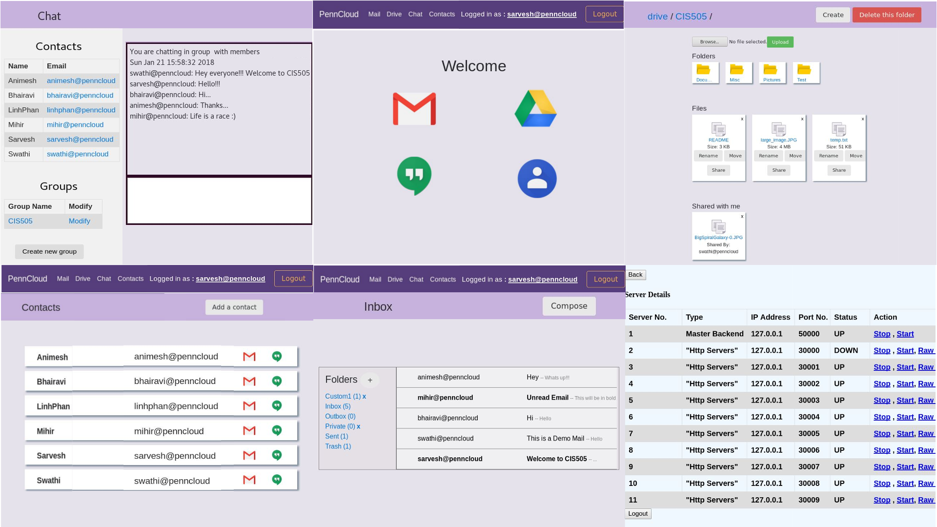The width and height of the screenshot is (937, 527).
Task: Click the large_image.JPG file icon
Action: tap(778, 129)
